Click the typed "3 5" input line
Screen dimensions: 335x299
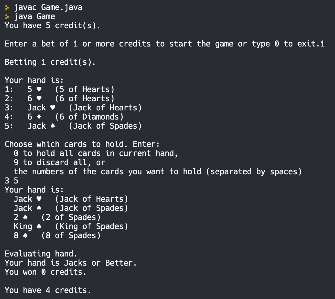tap(11, 181)
